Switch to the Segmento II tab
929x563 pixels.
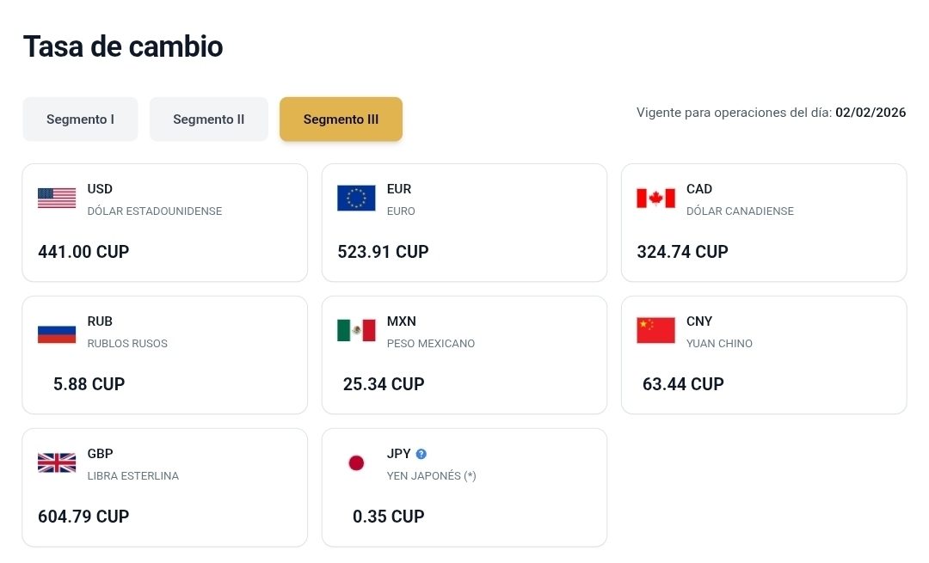(x=209, y=119)
